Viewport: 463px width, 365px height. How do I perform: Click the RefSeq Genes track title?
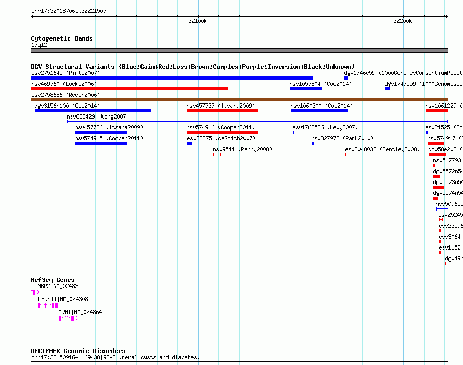click(53, 280)
